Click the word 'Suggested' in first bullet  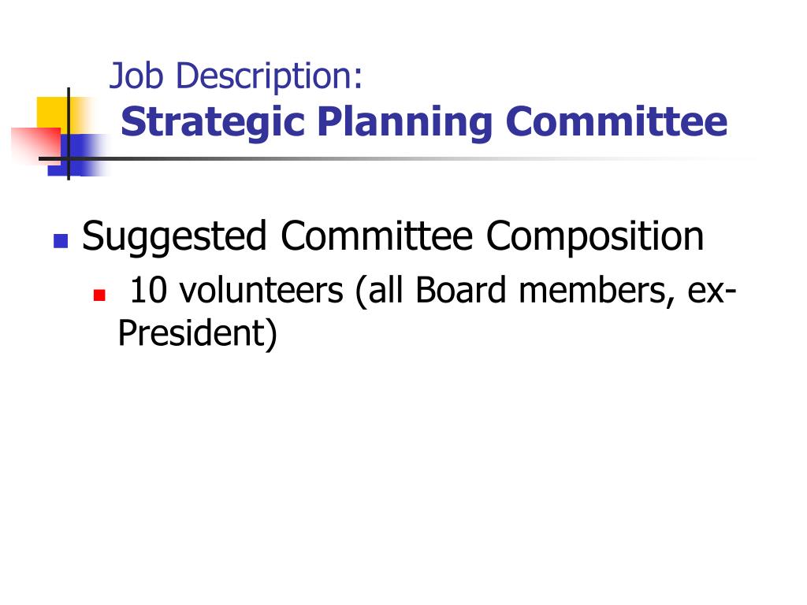[174, 236]
